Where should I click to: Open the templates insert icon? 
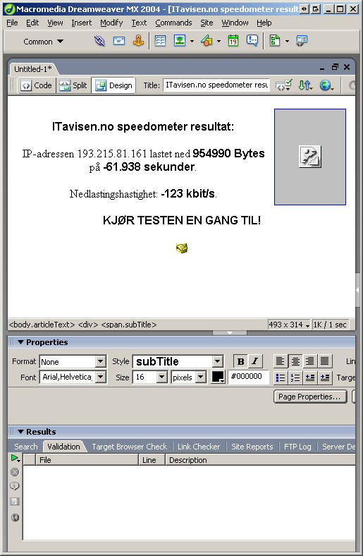[275, 41]
